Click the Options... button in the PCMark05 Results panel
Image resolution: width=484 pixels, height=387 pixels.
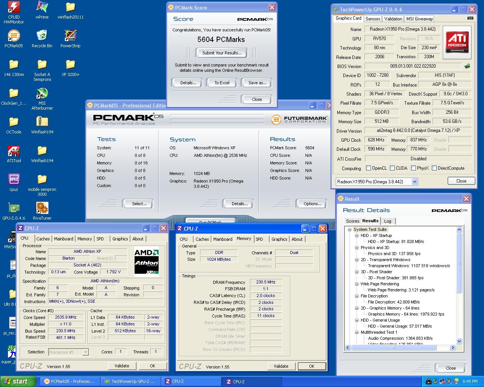(x=312, y=204)
